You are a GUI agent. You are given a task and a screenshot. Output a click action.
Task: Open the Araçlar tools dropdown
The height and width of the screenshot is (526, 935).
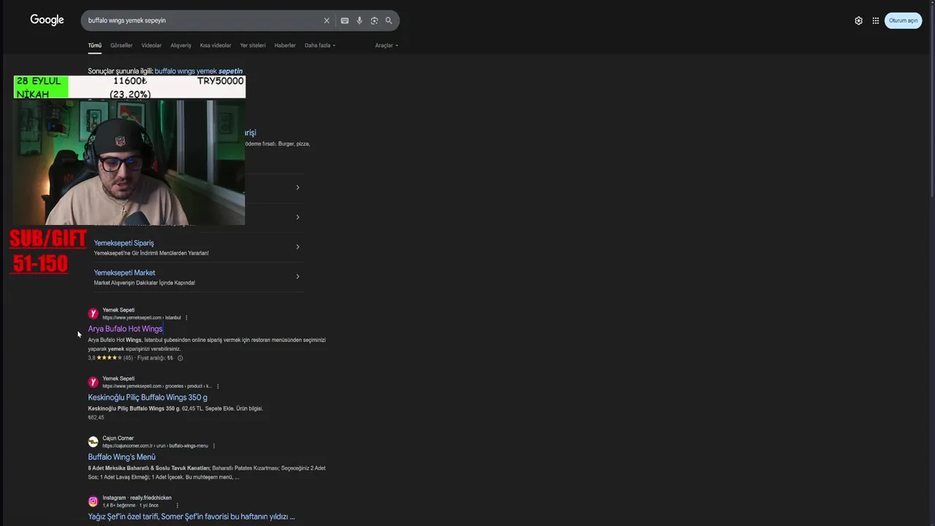point(386,45)
